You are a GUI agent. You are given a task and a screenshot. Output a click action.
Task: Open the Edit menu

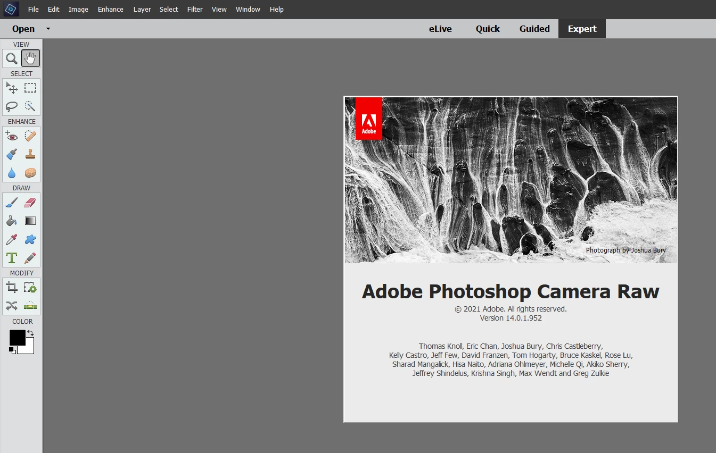tap(54, 9)
